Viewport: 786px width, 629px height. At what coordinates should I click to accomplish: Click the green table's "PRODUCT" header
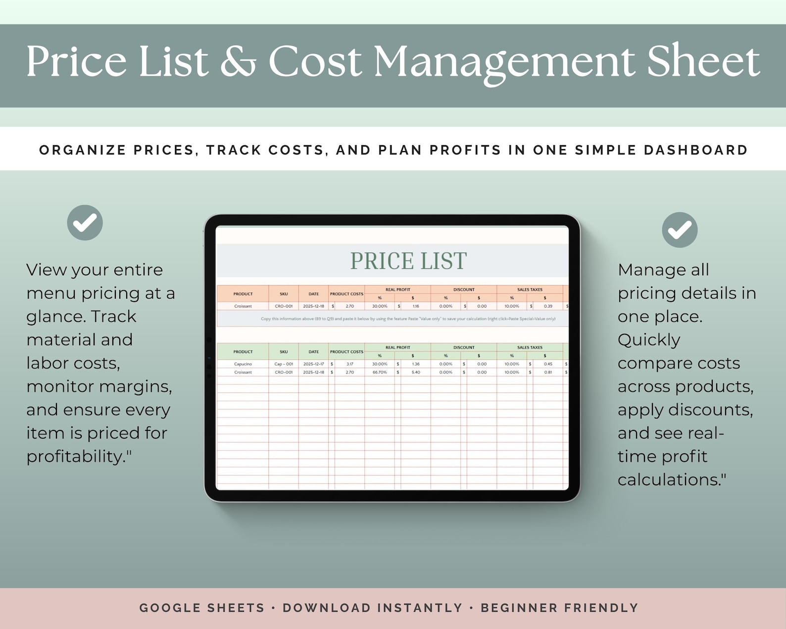(243, 352)
